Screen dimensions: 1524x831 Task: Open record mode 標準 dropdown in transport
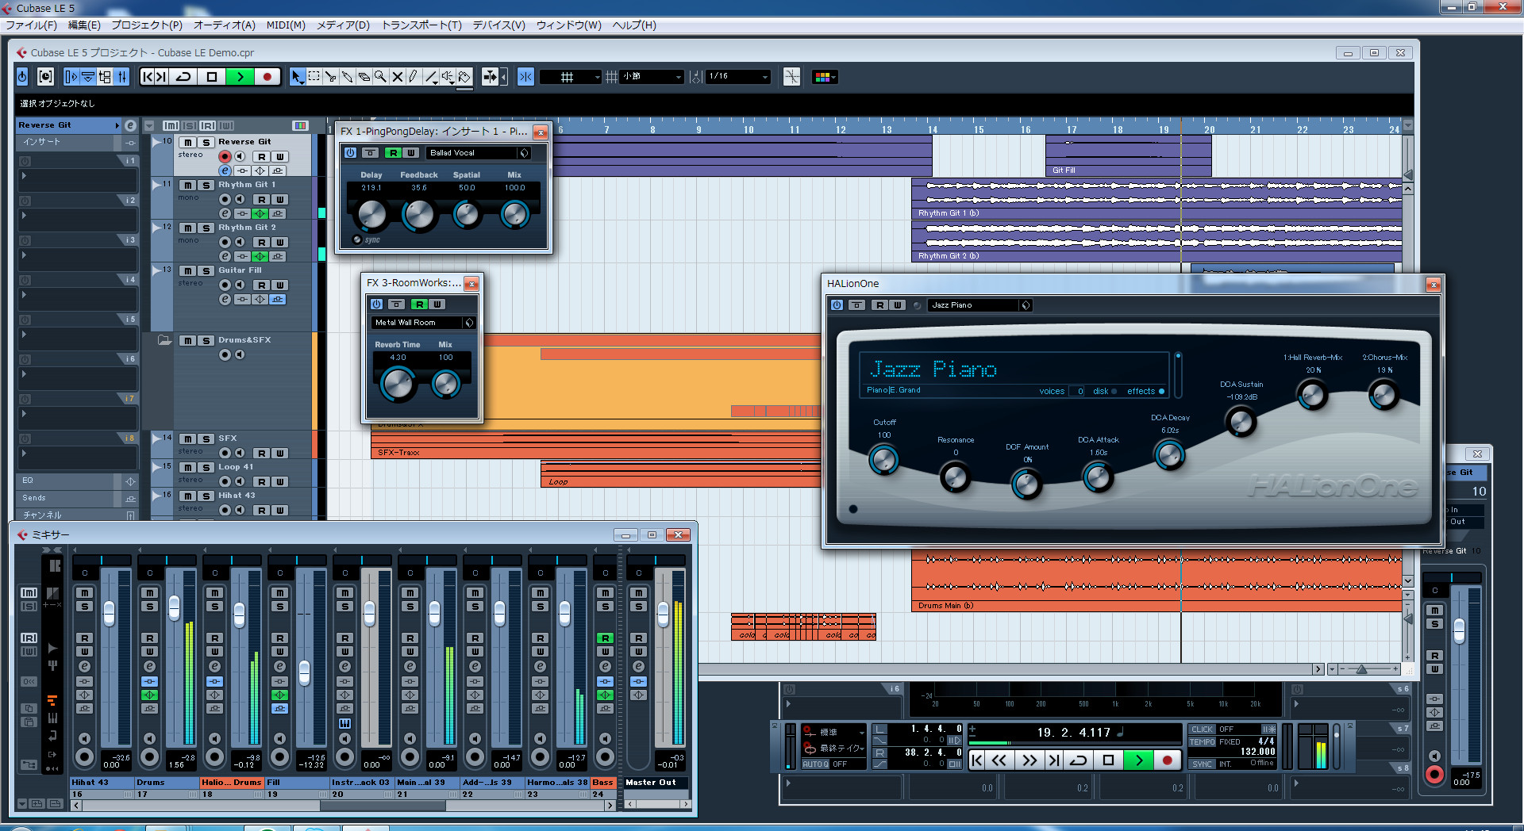(833, 733)
